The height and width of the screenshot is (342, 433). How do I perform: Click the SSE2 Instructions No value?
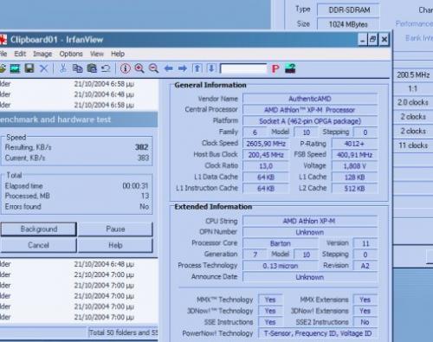(365, 322)
